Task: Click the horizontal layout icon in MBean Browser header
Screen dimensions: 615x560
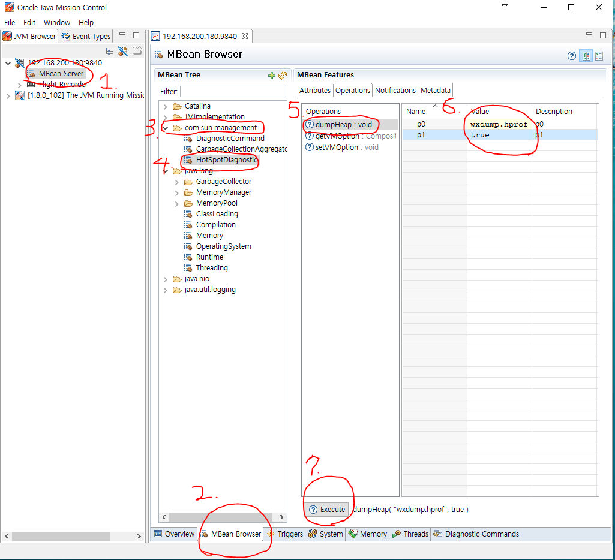Action: coord(599,56)
